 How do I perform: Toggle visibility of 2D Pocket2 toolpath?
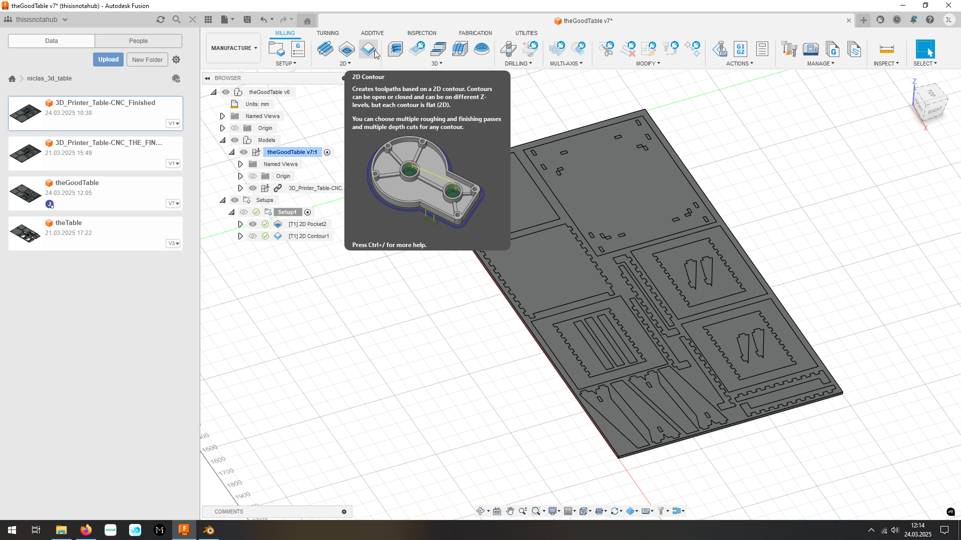coord(253,224)
